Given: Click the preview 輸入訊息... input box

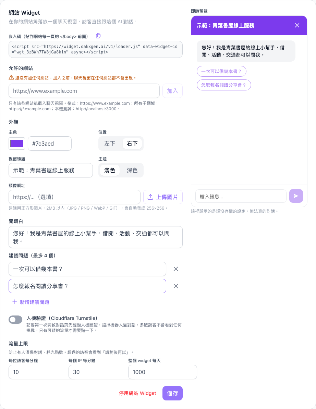Looking at the screenshot, I should tap(241, 196).
